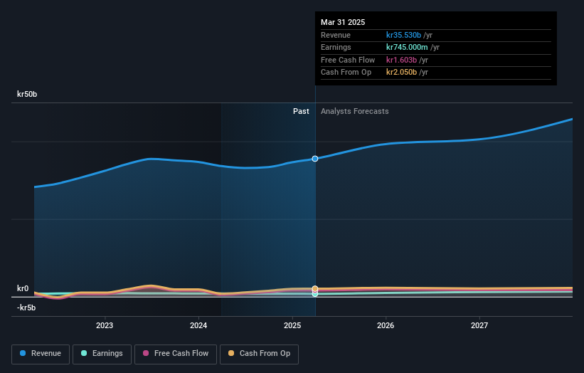Click the kr50b y-axis label
This screenshot has height=373, width=584.
tap(28, 94)
